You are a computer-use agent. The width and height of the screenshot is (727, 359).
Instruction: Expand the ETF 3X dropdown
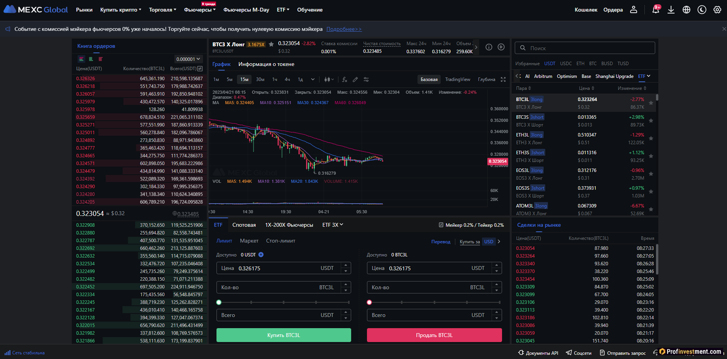click(333, 225)
